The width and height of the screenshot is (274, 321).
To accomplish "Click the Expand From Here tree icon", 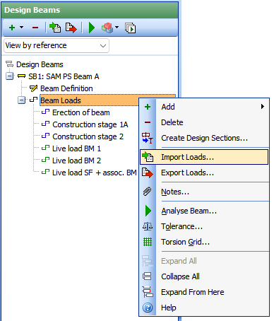I will click(148, 292).
